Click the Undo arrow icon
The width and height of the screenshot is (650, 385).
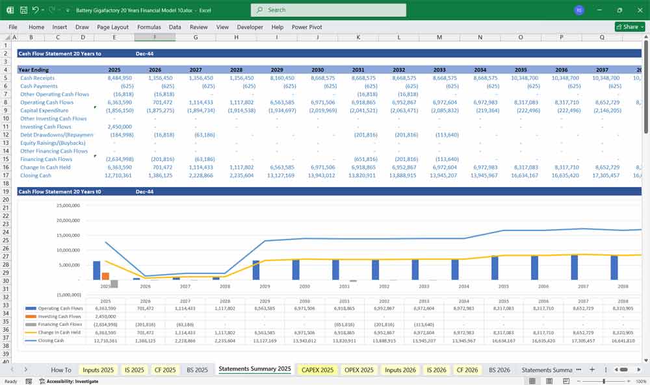pyautogui.click(x=36, y=10)
